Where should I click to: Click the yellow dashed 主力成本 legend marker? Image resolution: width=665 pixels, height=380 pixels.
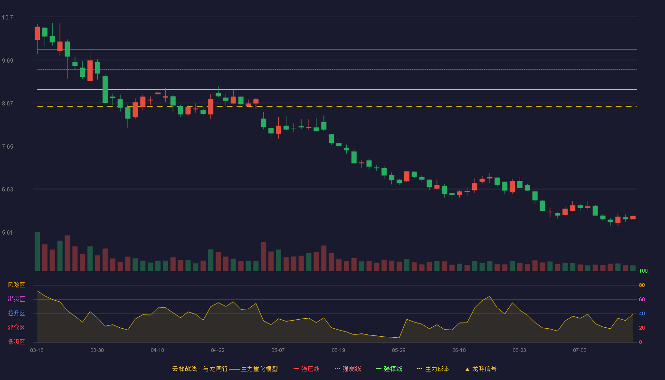click(419, 369)
